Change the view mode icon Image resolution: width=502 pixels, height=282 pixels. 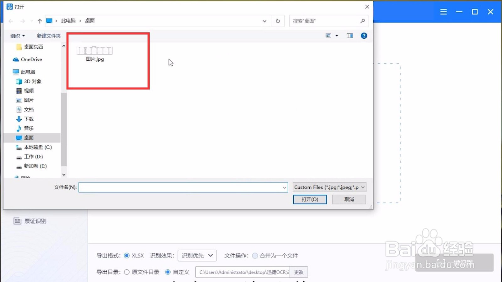[x=328, y=36]
